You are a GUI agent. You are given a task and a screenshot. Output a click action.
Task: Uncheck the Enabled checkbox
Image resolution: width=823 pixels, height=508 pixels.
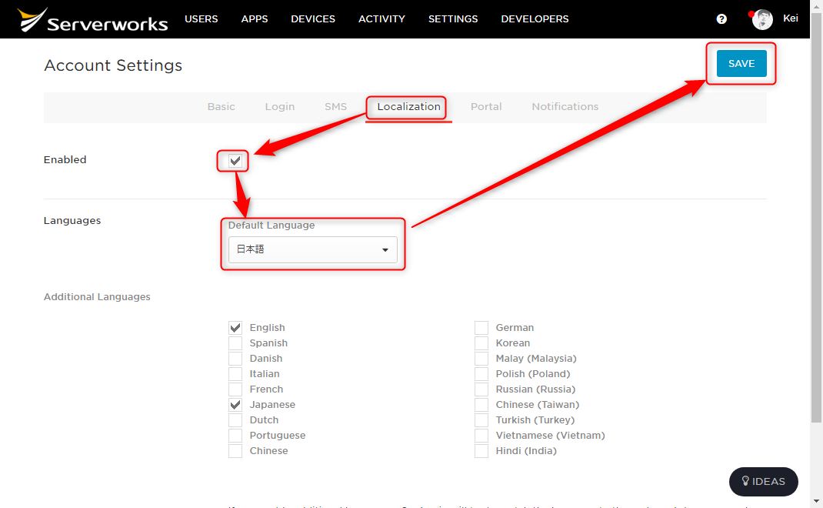click(235, 161)
